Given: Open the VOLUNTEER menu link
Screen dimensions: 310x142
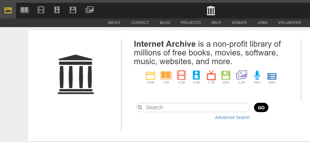Looking at the screenshot, I should click(x=289, y=23).
